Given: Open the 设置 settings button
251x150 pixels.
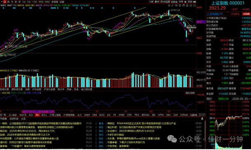Looking at the screenshot, I should click(x=62, y=2).
